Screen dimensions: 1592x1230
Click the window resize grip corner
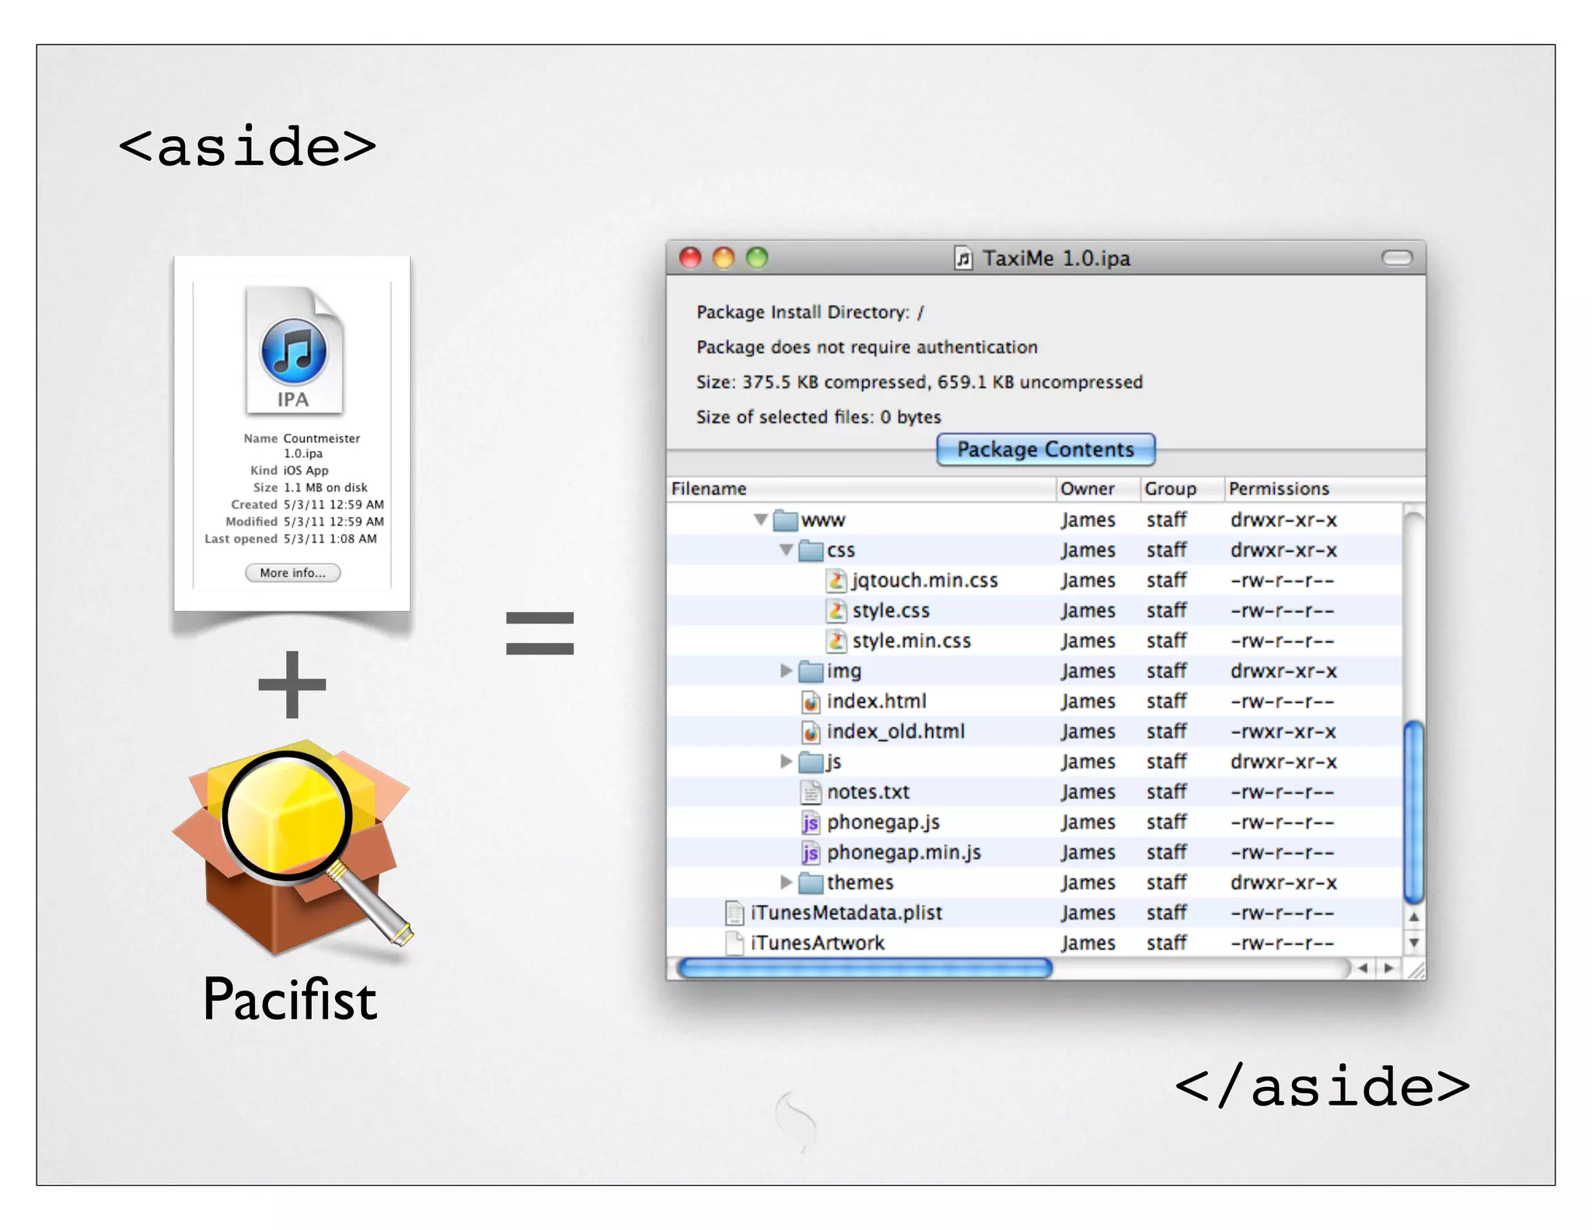point(1416,969)
